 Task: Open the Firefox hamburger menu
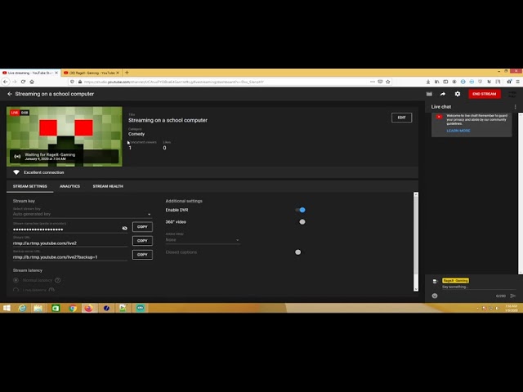pos(517,82)
